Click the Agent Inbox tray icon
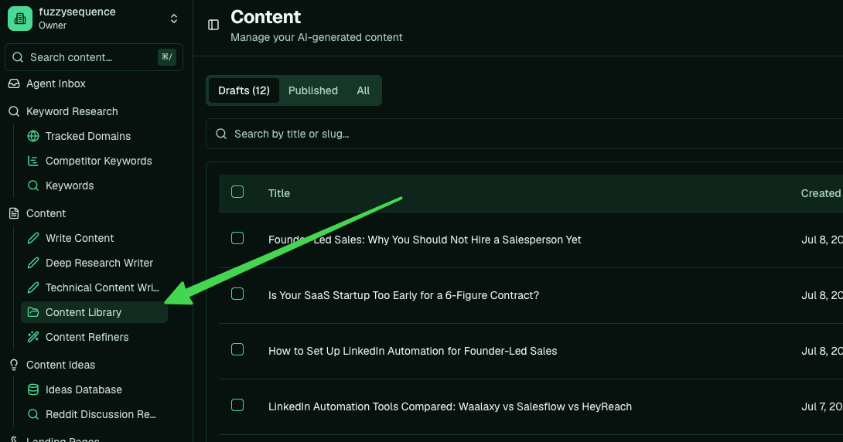The width and height of the screenshot is (843, 442). pyautogui.click(x=14, y=83)
